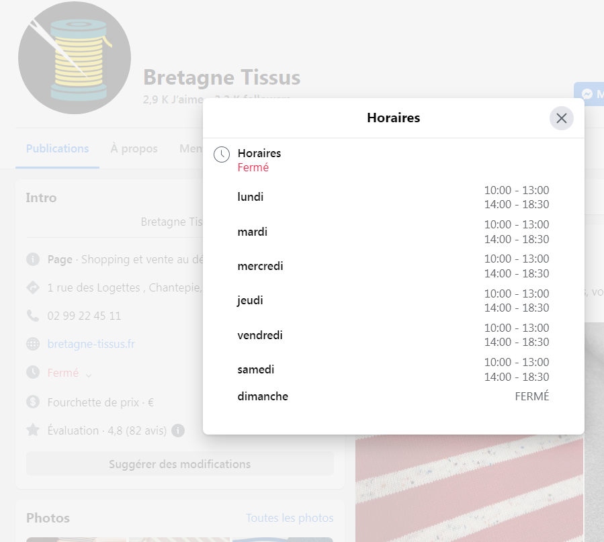604x542 pixels.
Task: Select the samedi row label
Action: [256, 369]
